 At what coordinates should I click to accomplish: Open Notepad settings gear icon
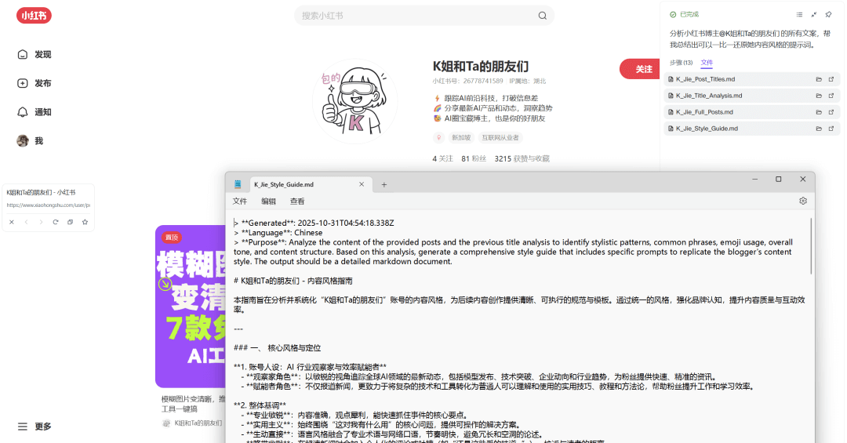tap(803, 202)
